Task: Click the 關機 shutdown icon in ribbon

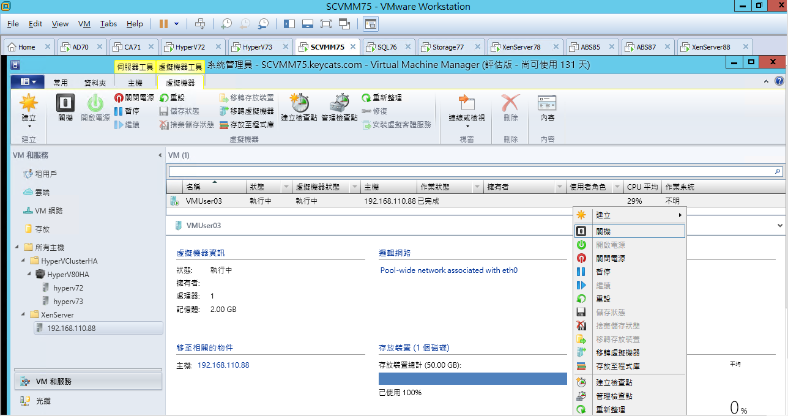Action: click(x=65, y=108)
